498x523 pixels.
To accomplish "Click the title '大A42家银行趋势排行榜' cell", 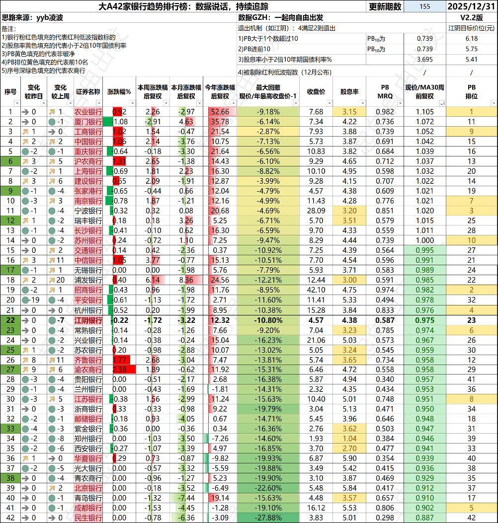I will (183, 6).
